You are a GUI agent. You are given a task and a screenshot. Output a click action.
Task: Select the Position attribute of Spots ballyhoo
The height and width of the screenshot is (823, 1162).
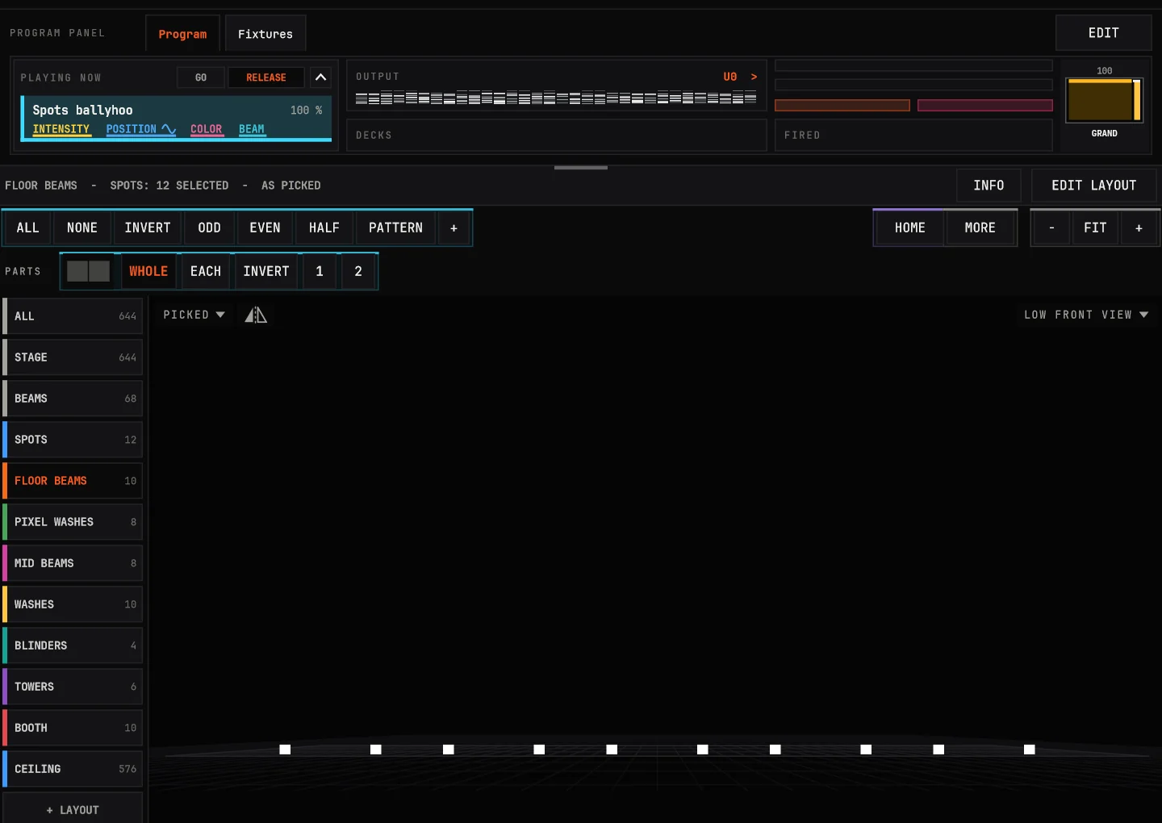[141, 129]
